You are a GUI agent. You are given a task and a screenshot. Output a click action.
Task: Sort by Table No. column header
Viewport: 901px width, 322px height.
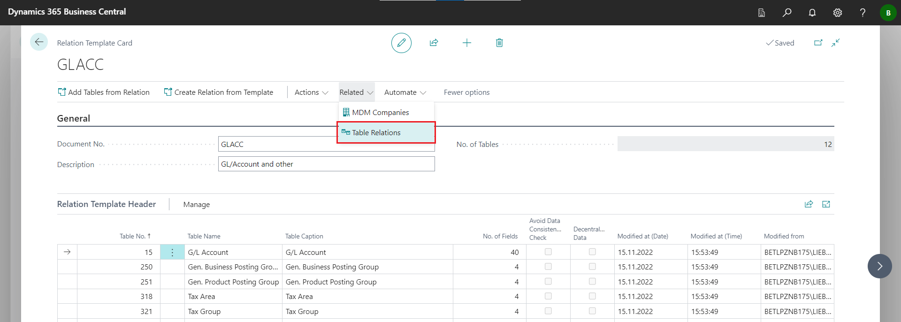pos(135,236)
